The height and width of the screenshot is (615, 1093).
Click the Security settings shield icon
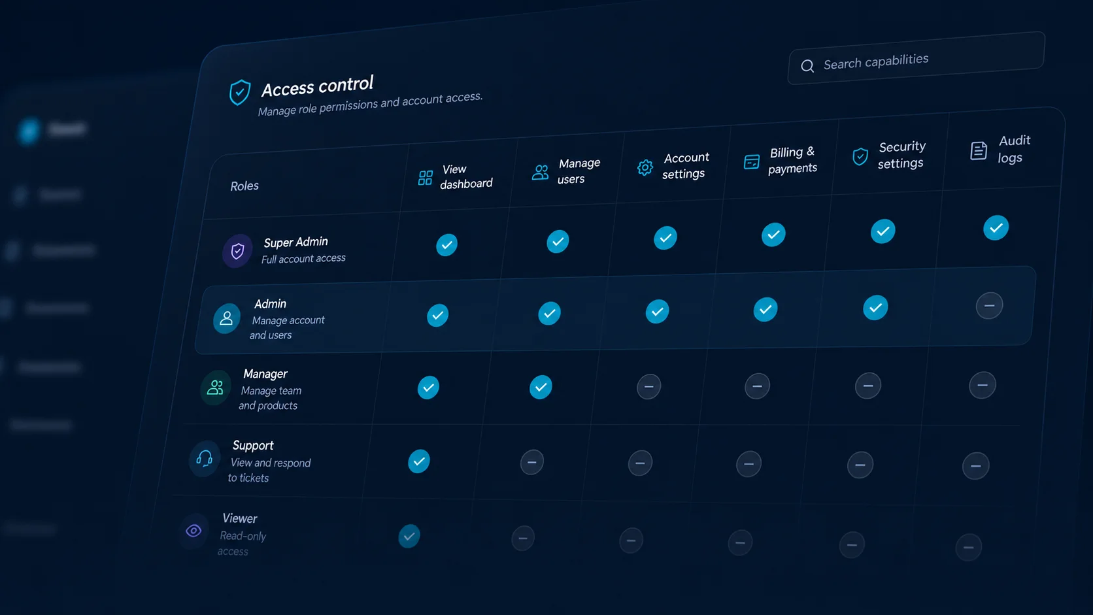coord(860,156)
